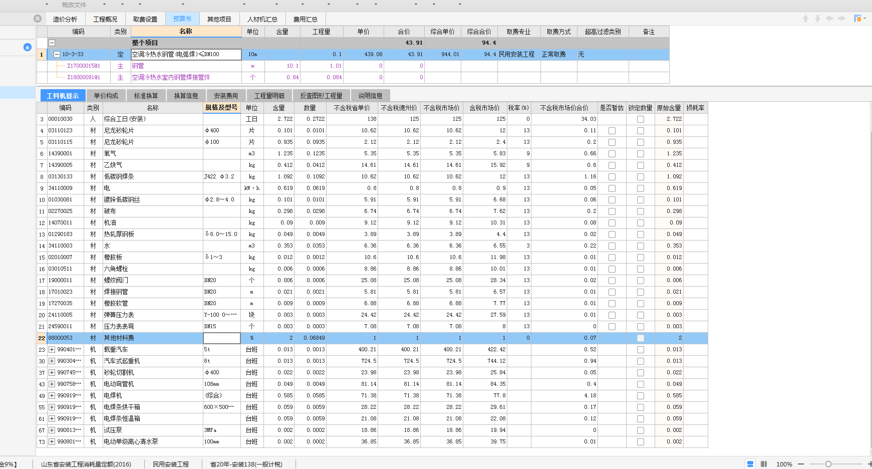Viewport: 872px width, 469px height.
Task: Collapse the 整个项目 root node
Action: (52, 43)
